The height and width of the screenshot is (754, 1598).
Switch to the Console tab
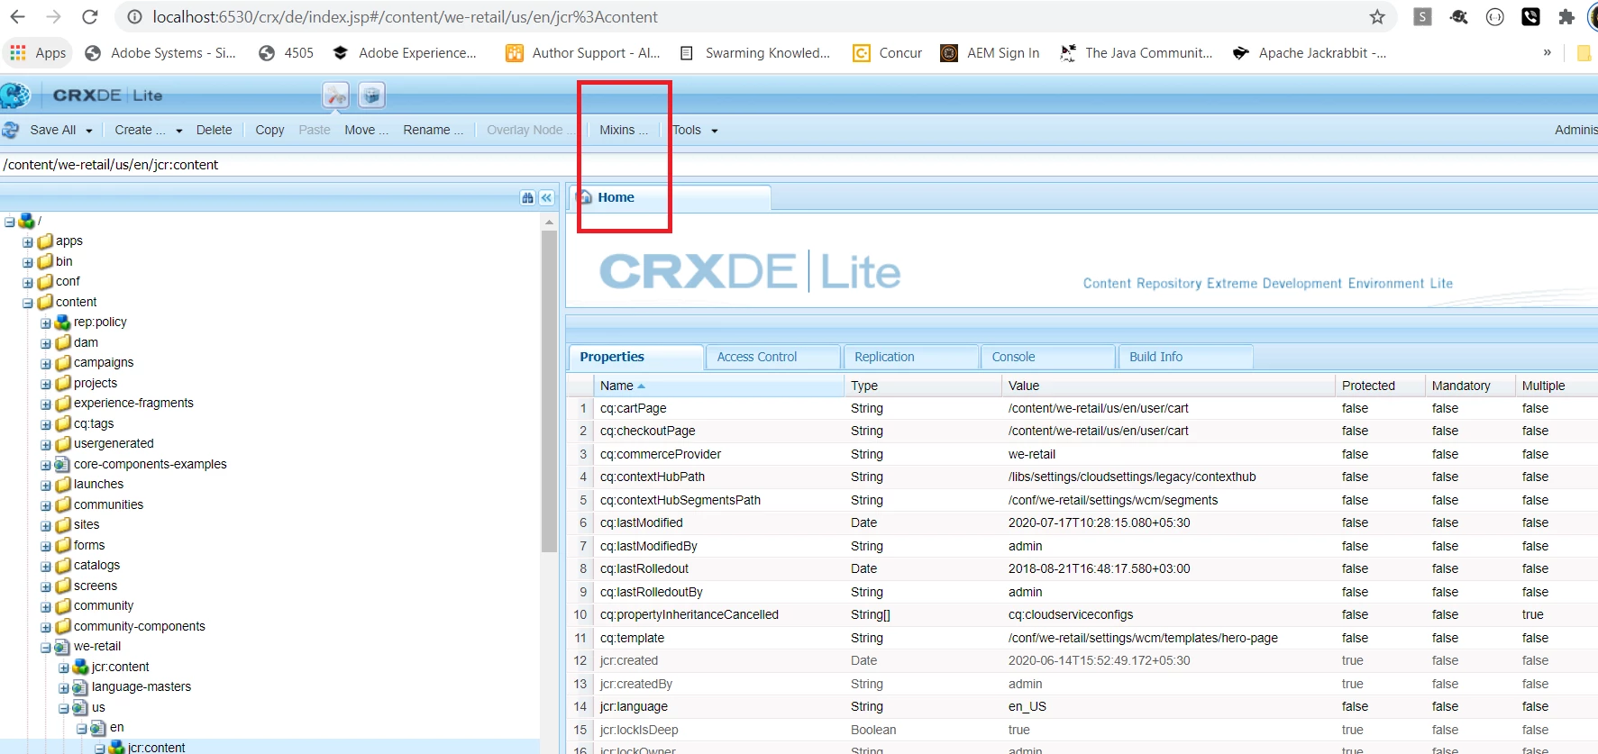point(1048,357)
